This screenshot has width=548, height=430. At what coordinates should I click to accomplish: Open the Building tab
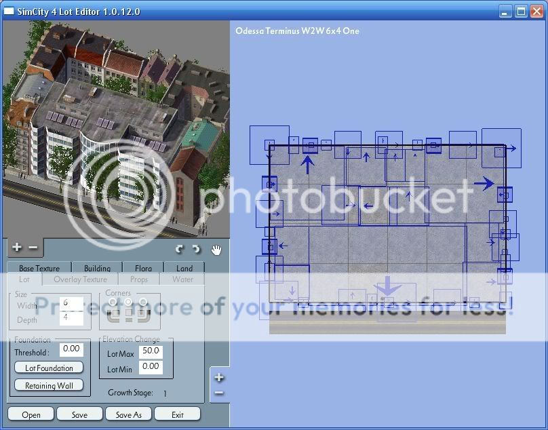97,267
